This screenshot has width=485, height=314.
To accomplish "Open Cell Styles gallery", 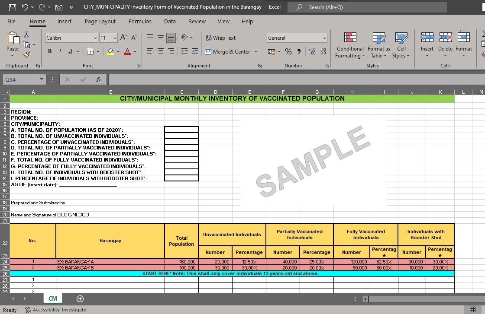I will (x=401, y=45).
